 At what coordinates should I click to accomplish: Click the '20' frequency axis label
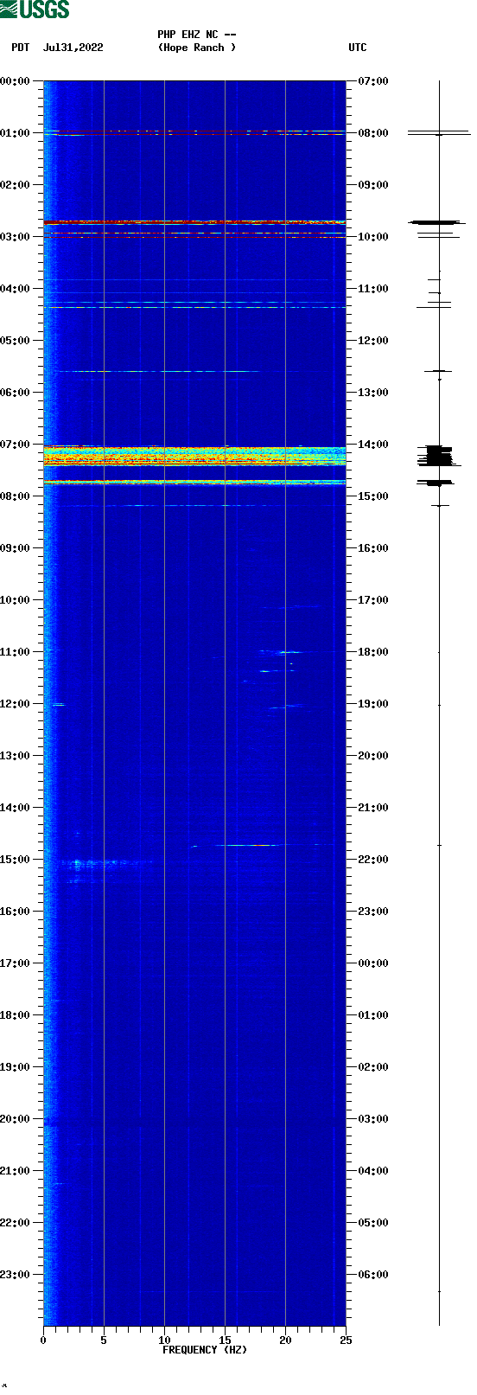pyautogui.click(x=285, y=1341)
